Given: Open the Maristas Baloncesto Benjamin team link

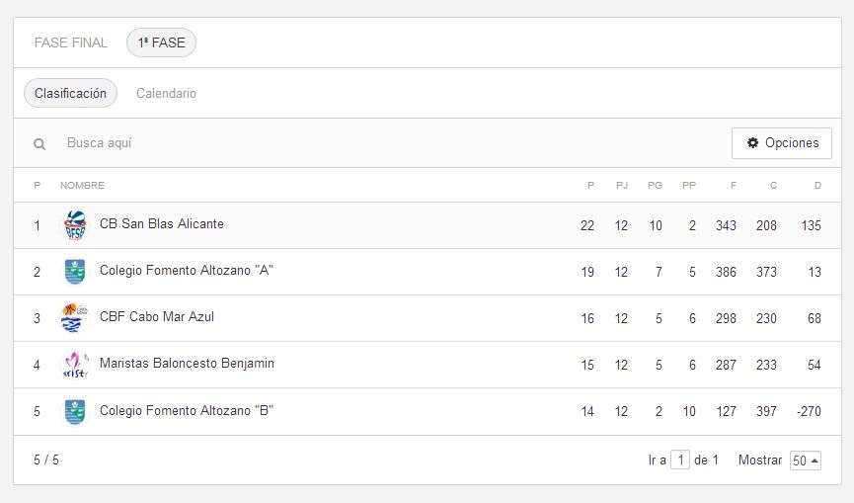Looking at the screenshot, I should point(187,364).
